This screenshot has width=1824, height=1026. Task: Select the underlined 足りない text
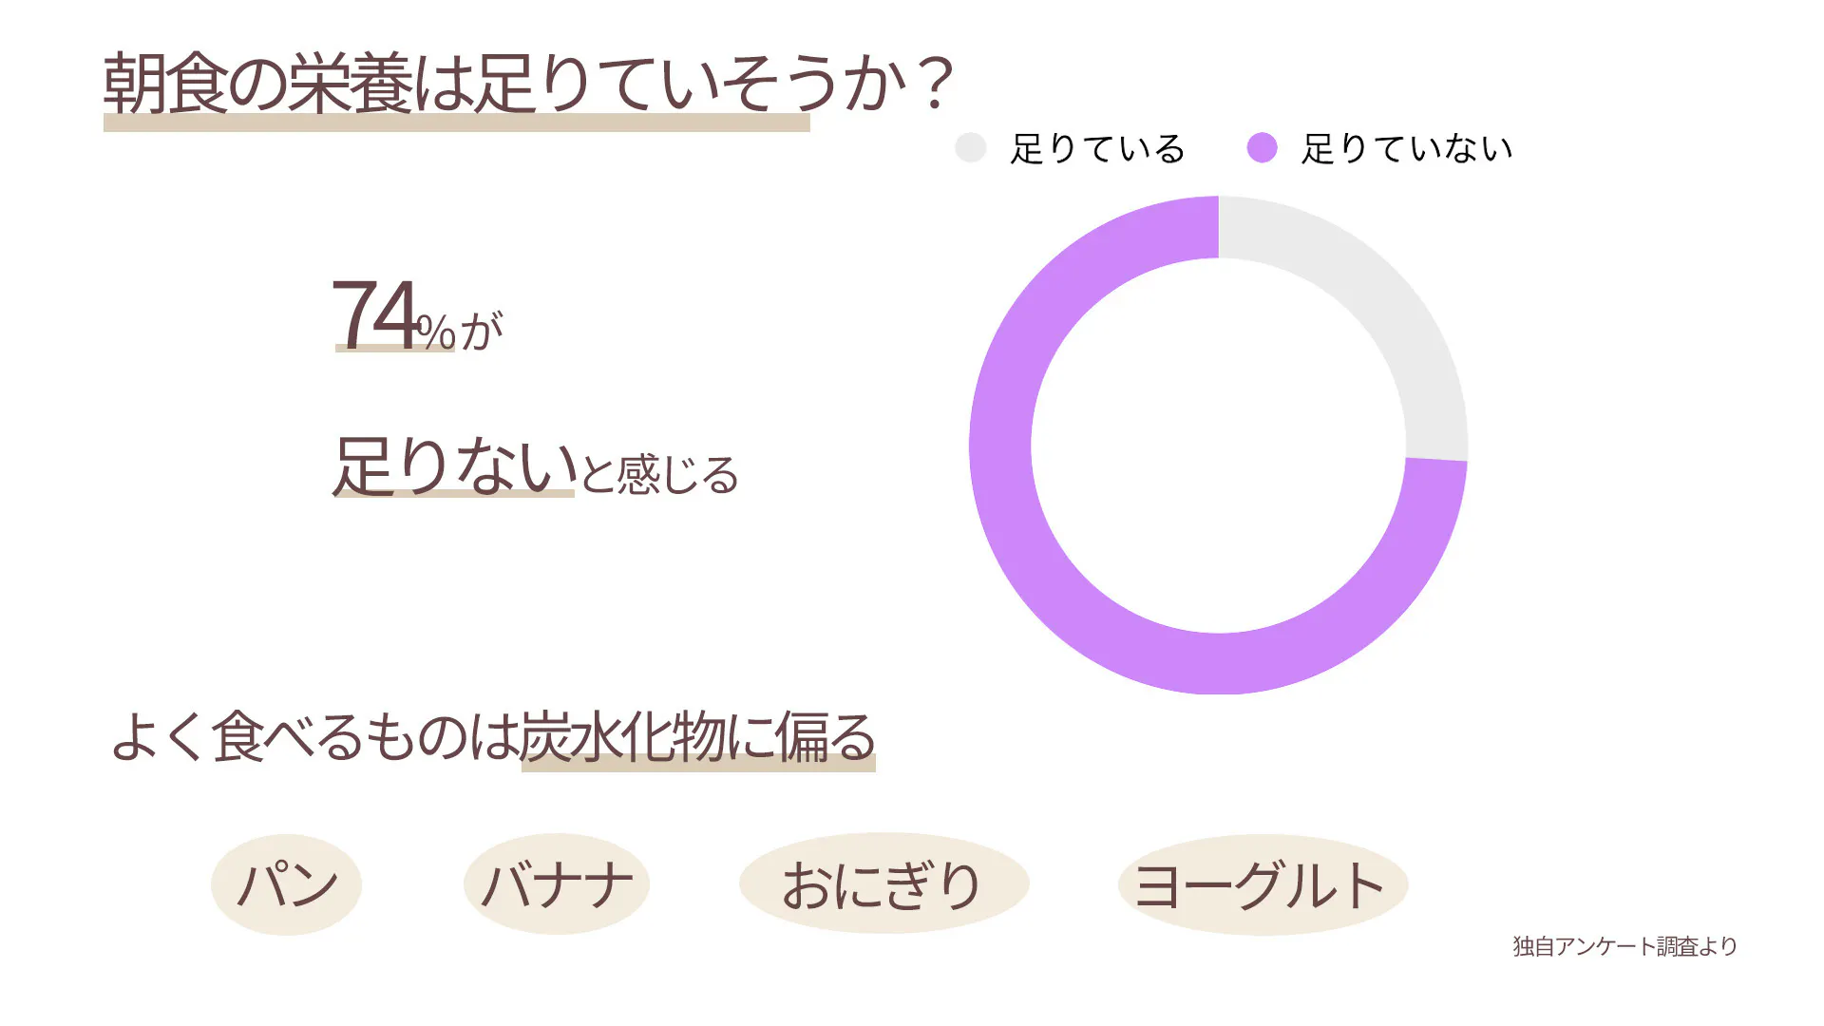tap(454, 465)
